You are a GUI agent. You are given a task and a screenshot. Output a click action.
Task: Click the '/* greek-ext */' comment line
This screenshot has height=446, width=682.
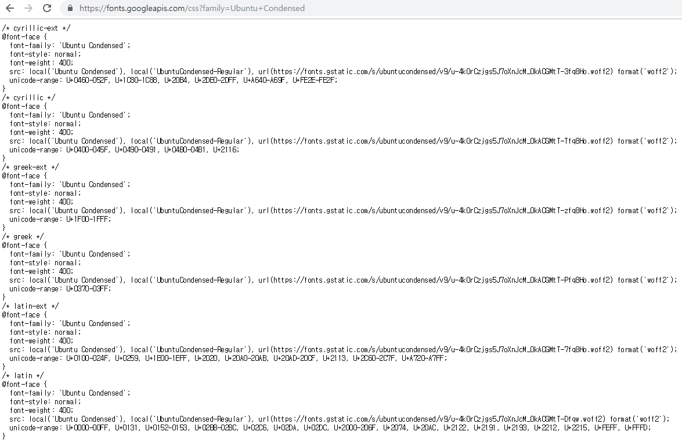30,167
